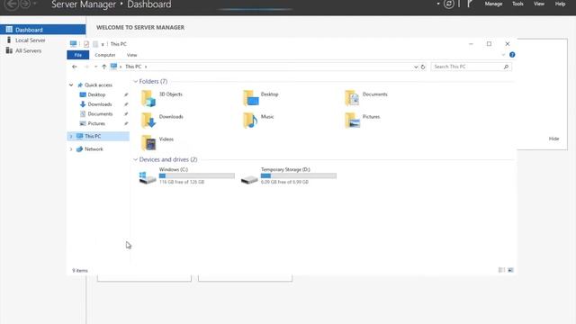The width and height of the screenshot is (576, 324).
Task: Click the Windows (C:) capacity bar
Action: 197,176
